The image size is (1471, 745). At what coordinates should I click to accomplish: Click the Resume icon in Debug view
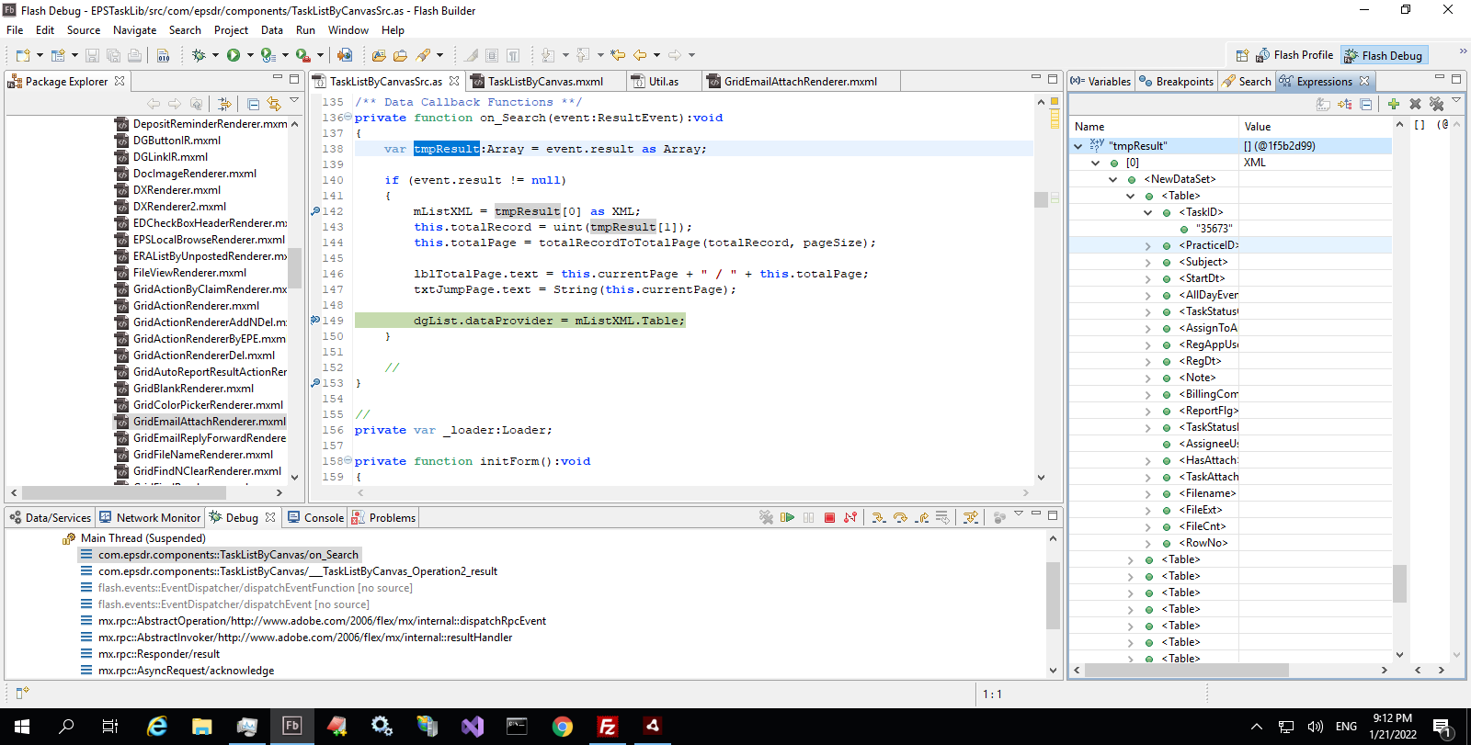tap(787, 518)
